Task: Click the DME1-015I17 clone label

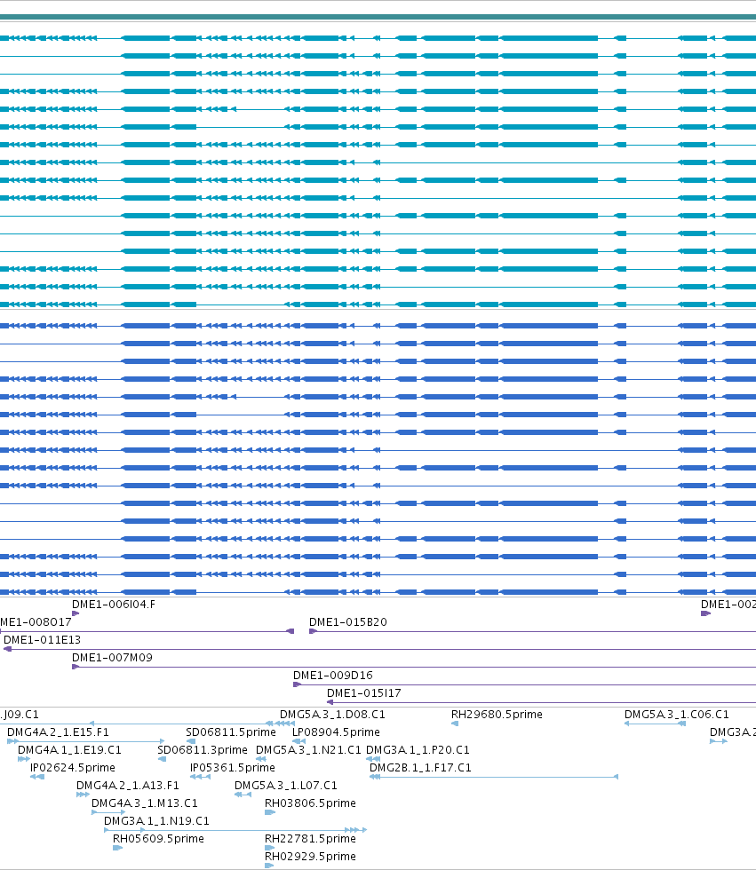Action: click(364, 693)
